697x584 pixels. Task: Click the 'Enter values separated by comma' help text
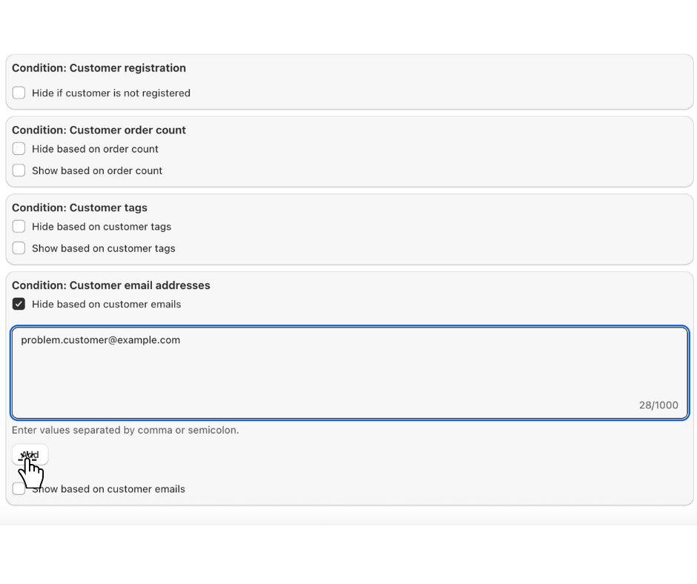coord(125,430)
